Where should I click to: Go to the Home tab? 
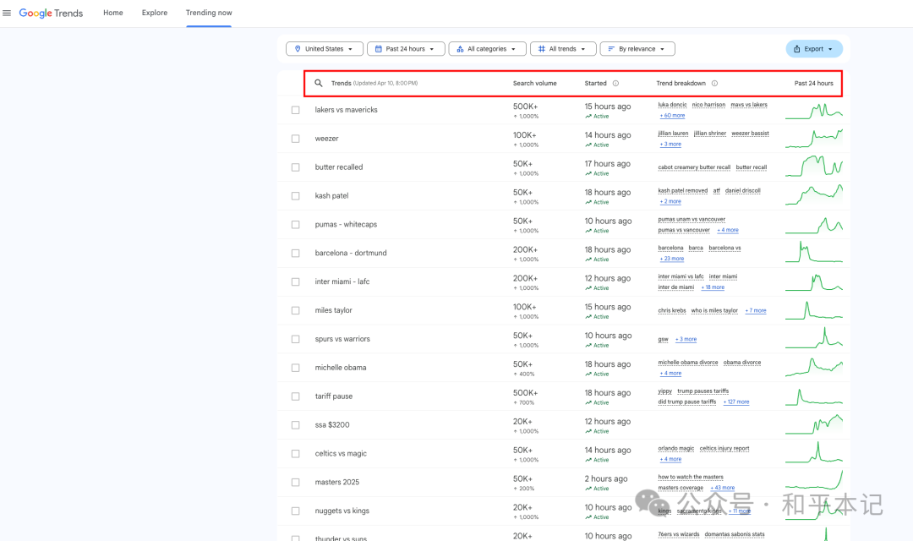(113, 13)
